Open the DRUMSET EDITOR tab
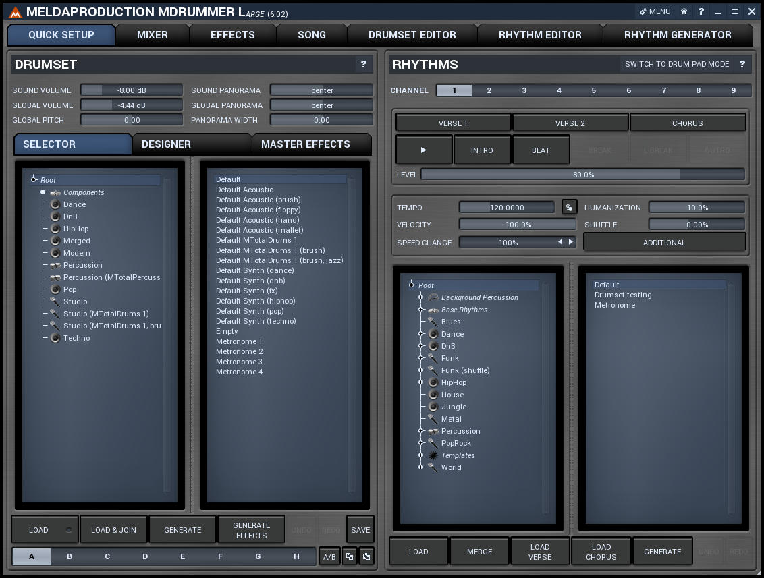 412,35
